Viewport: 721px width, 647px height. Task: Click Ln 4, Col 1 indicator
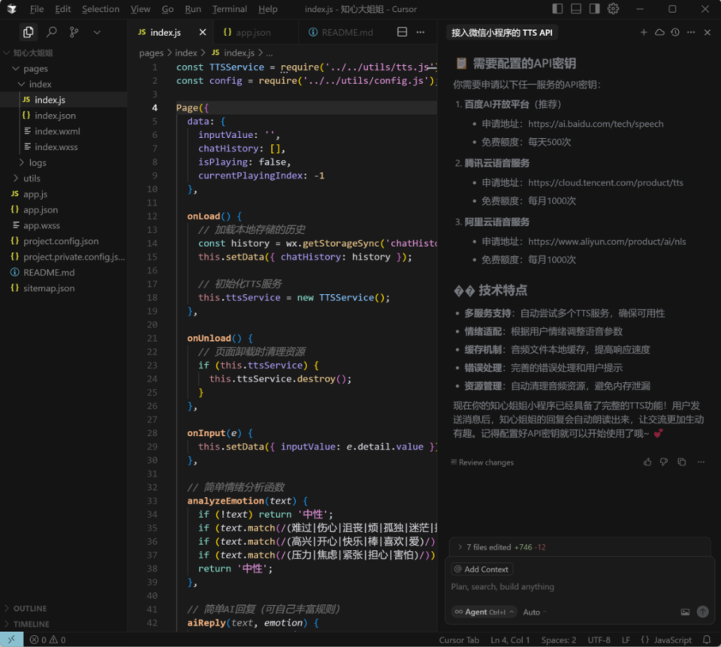pyautogui.click(x=510, y=640)
